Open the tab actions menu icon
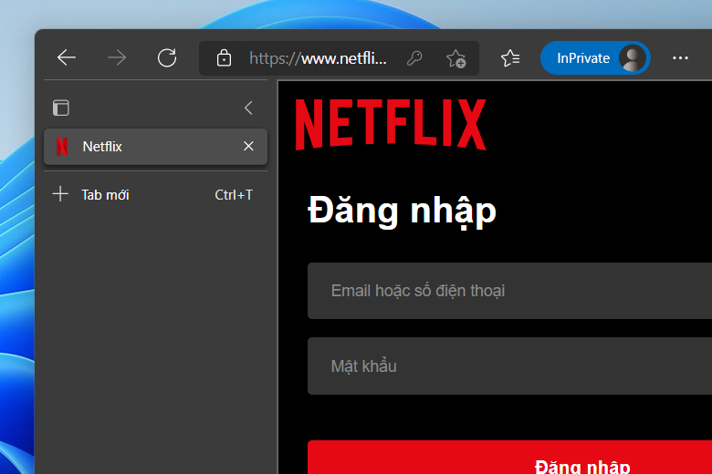 (61, 108)
